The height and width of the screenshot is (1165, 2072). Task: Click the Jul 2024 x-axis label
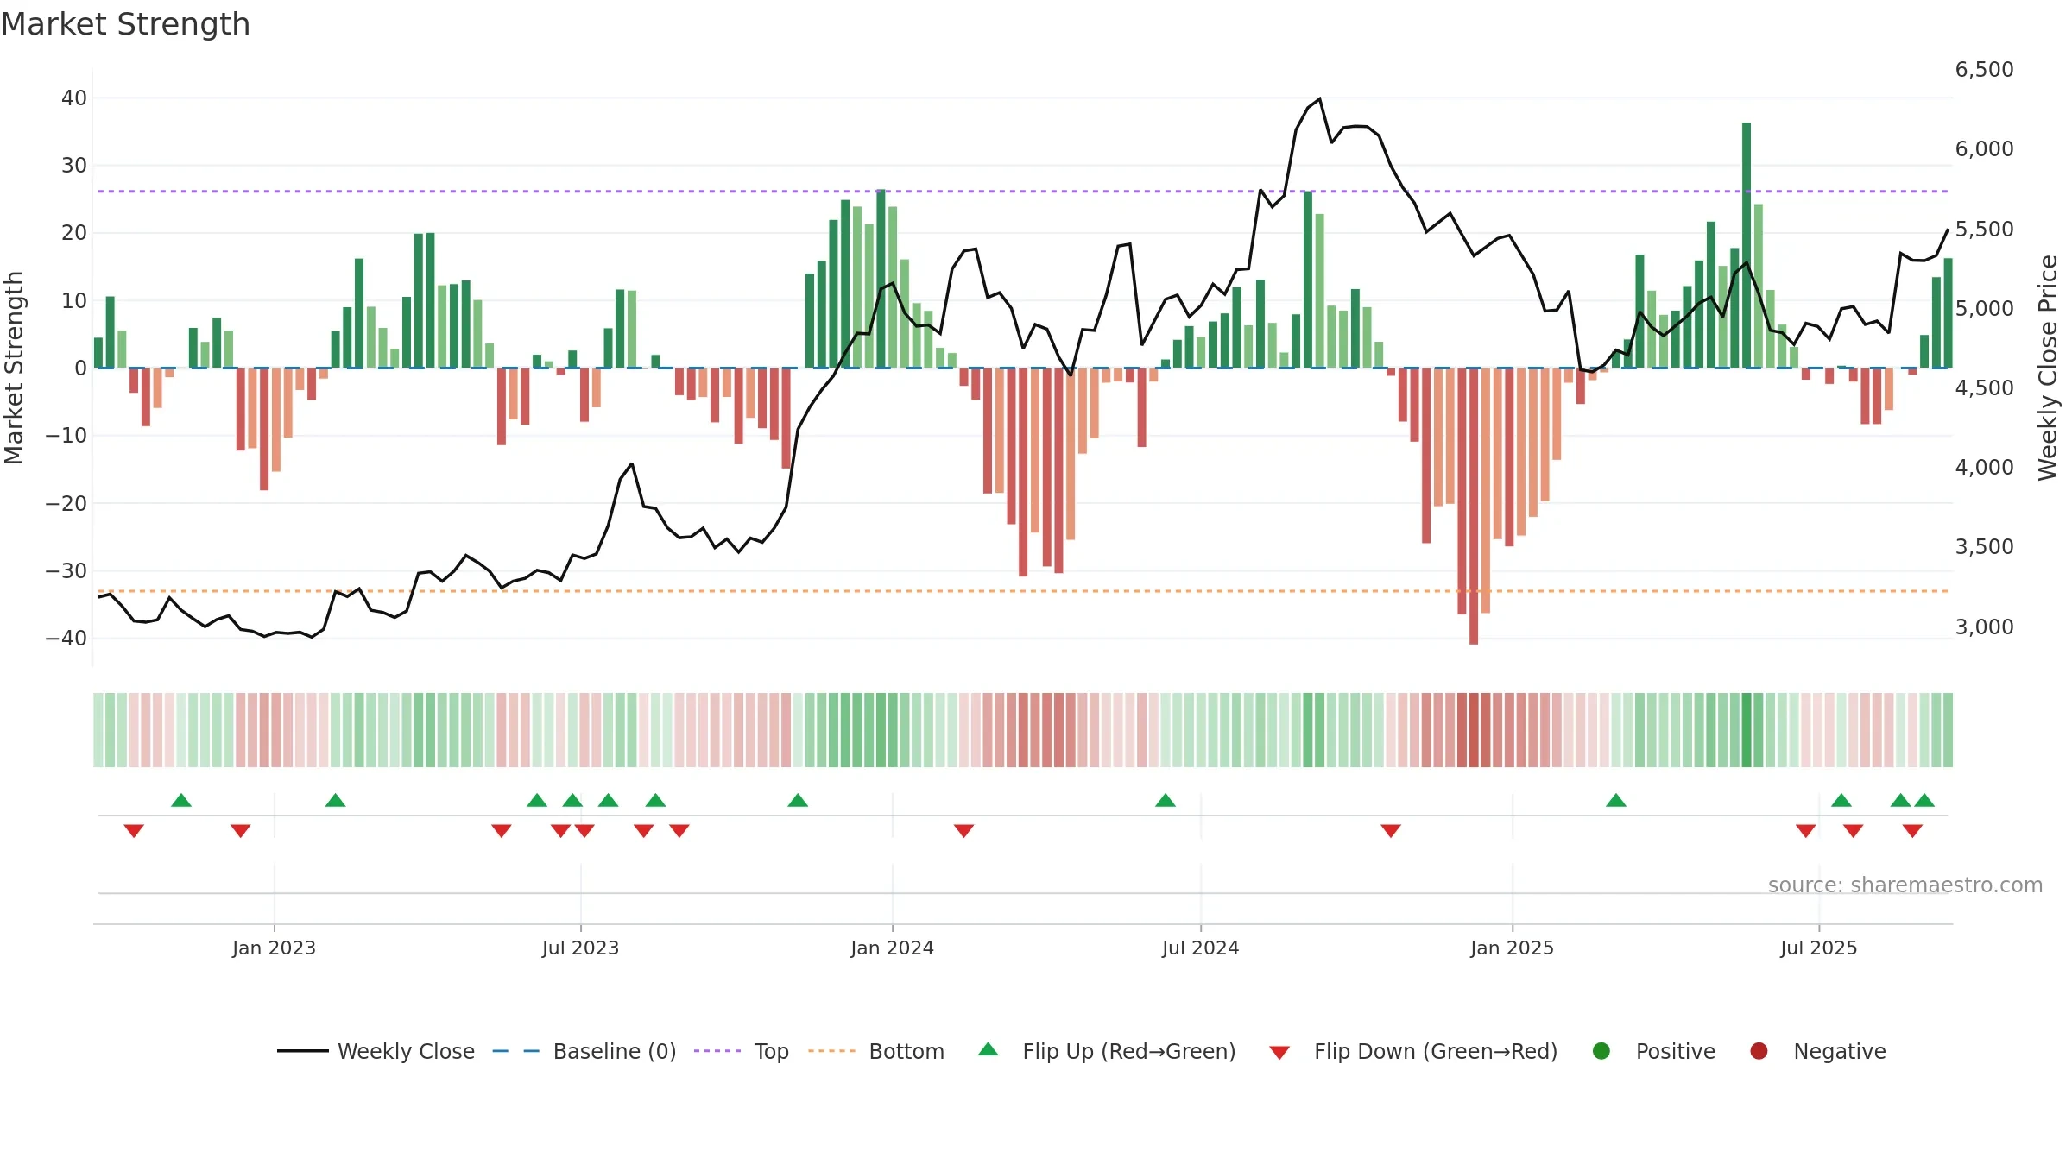1201,948
